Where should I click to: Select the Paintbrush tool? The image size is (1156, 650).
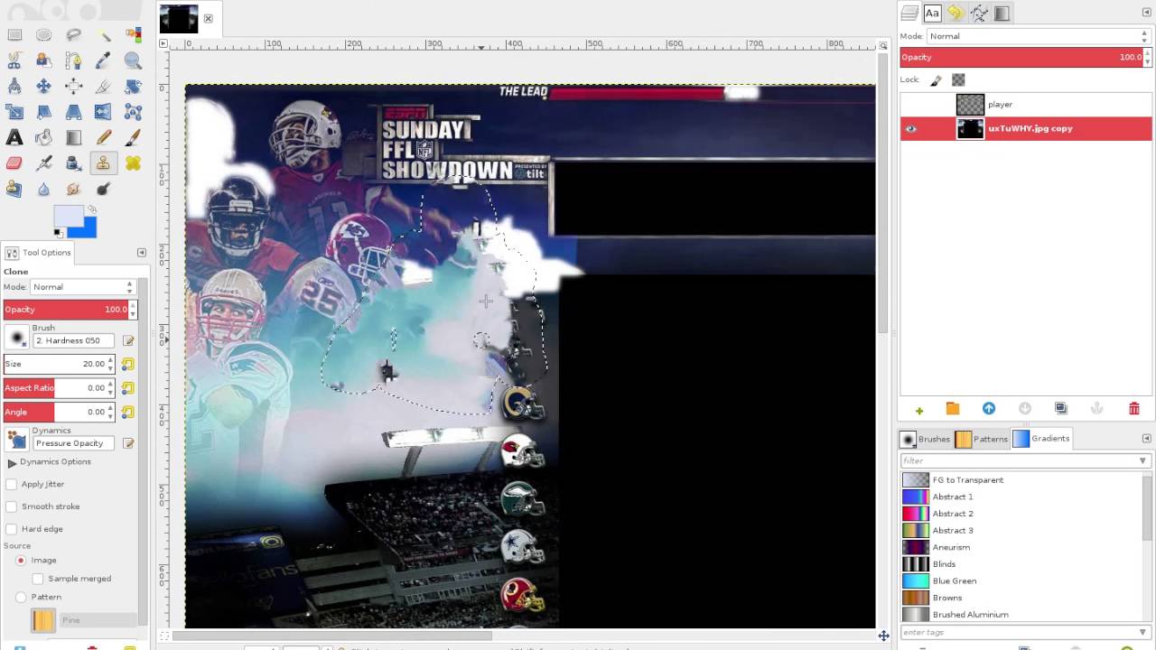click(x=133, y=138)
